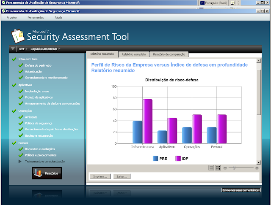Expand the navigation dropdown triangle beside Test
Image resolution: width=271 pixels, height=205 pixels.
(x=13, y=49)
